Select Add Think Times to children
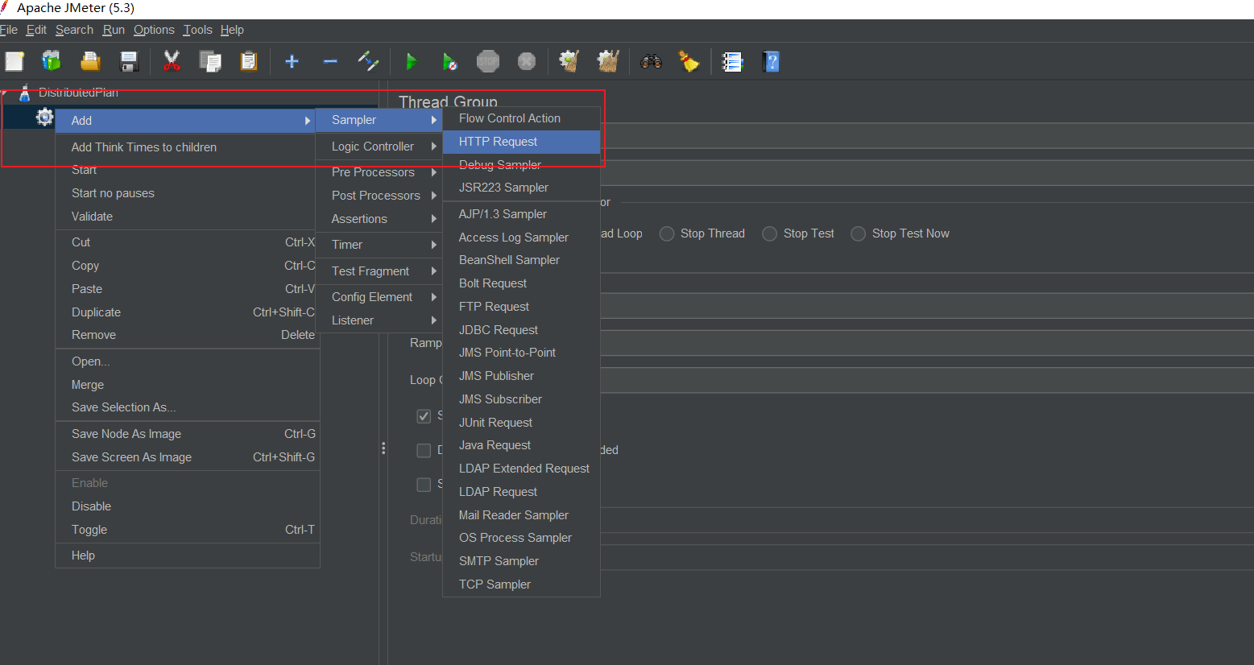Image resolution: width=1254 pixels, height=665 pixels. tap(185, 147)
